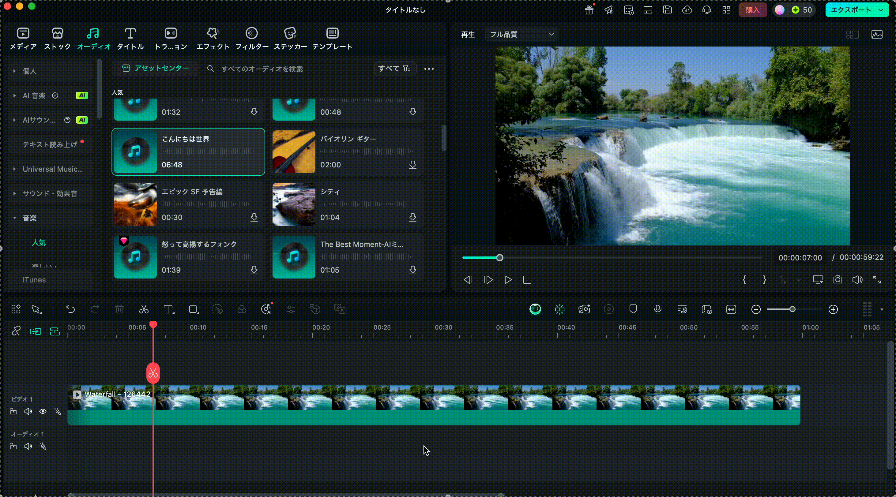Image resolution: width=896 pixels, height=497 pixels.
Task: Toggle the green snapping icon in timeline toolbar
Action: click(x=560, y=309)
